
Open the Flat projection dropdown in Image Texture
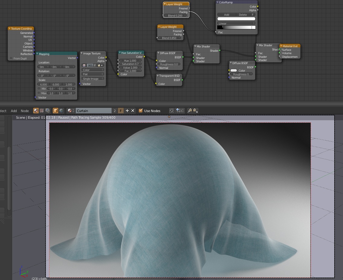pos(93,74)
